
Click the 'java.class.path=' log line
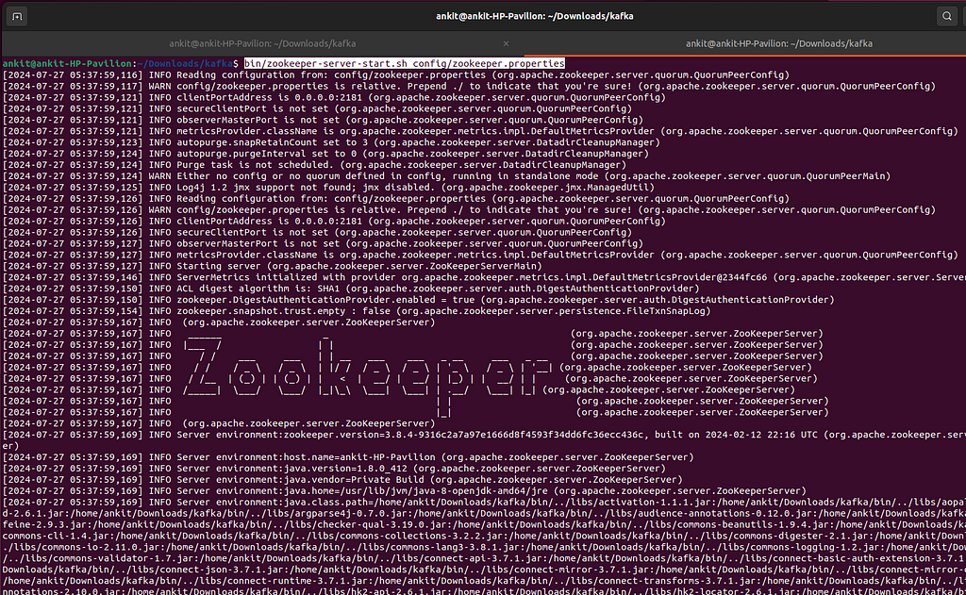[x=483, y=503]
